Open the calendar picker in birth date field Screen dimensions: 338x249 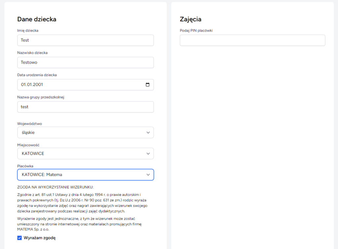(x=147, y=85)
